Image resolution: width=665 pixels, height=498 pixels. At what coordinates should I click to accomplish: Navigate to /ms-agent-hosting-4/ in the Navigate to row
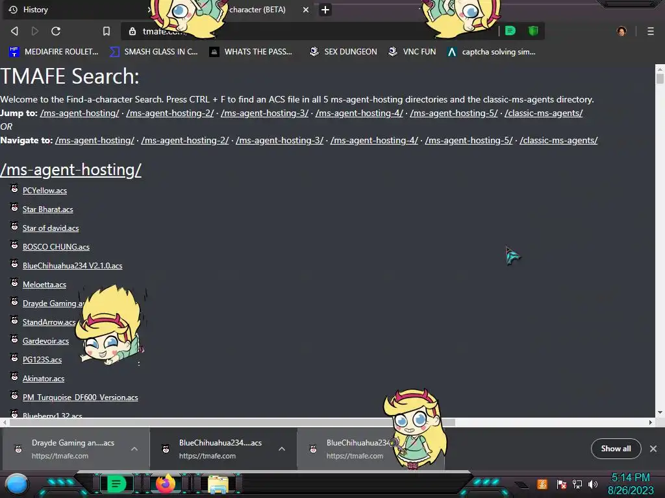tap(374, 140)
